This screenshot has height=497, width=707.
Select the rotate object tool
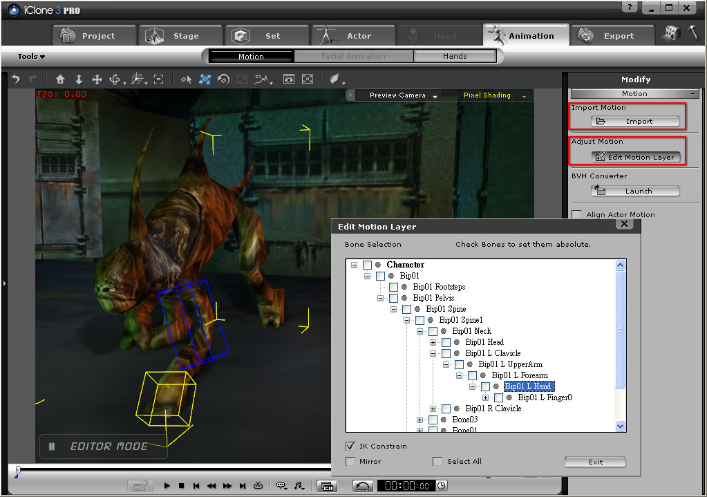[223, 79]
